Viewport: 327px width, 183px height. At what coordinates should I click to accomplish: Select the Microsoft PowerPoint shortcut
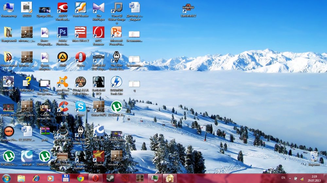(116, 33)
